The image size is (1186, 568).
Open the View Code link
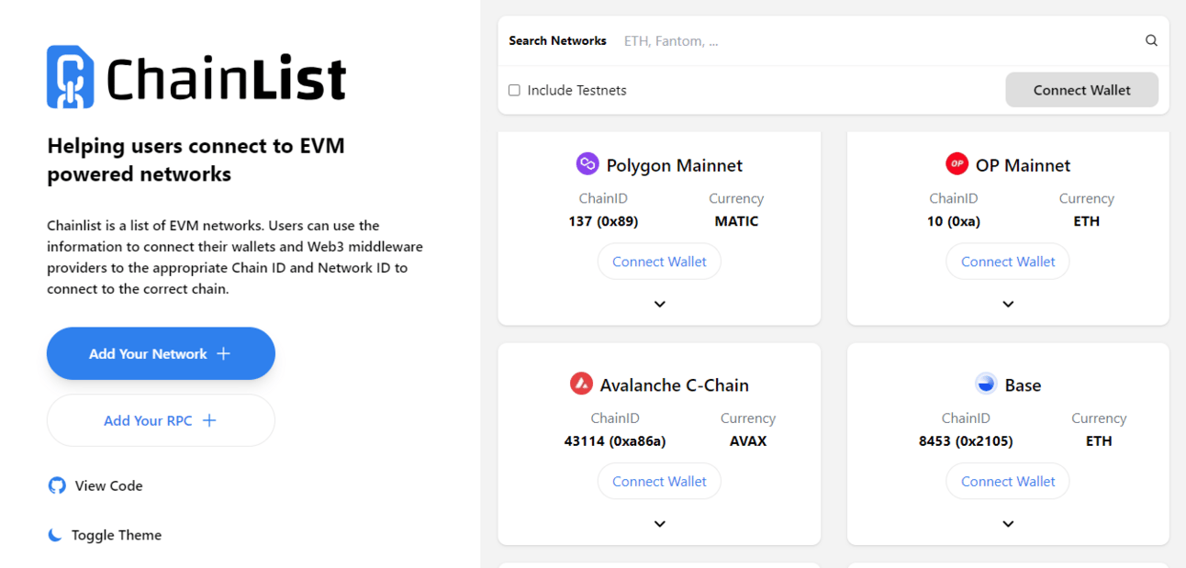pyautogui.click(x=108, y=485)
